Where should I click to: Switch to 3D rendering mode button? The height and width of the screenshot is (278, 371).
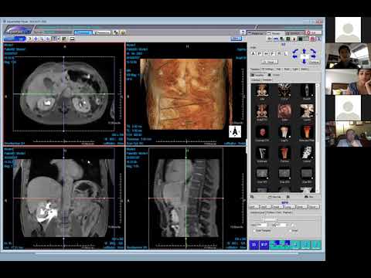tap(254, 245)
